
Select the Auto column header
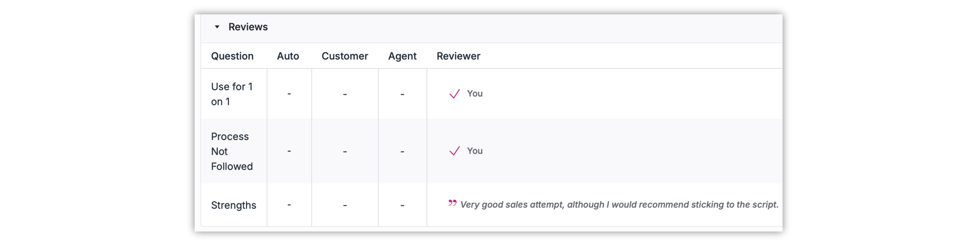(x=288, y=56)
